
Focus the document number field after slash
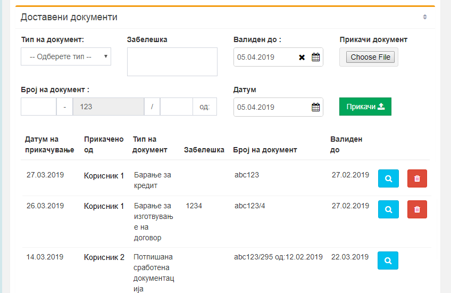click(x=177, y=107)
